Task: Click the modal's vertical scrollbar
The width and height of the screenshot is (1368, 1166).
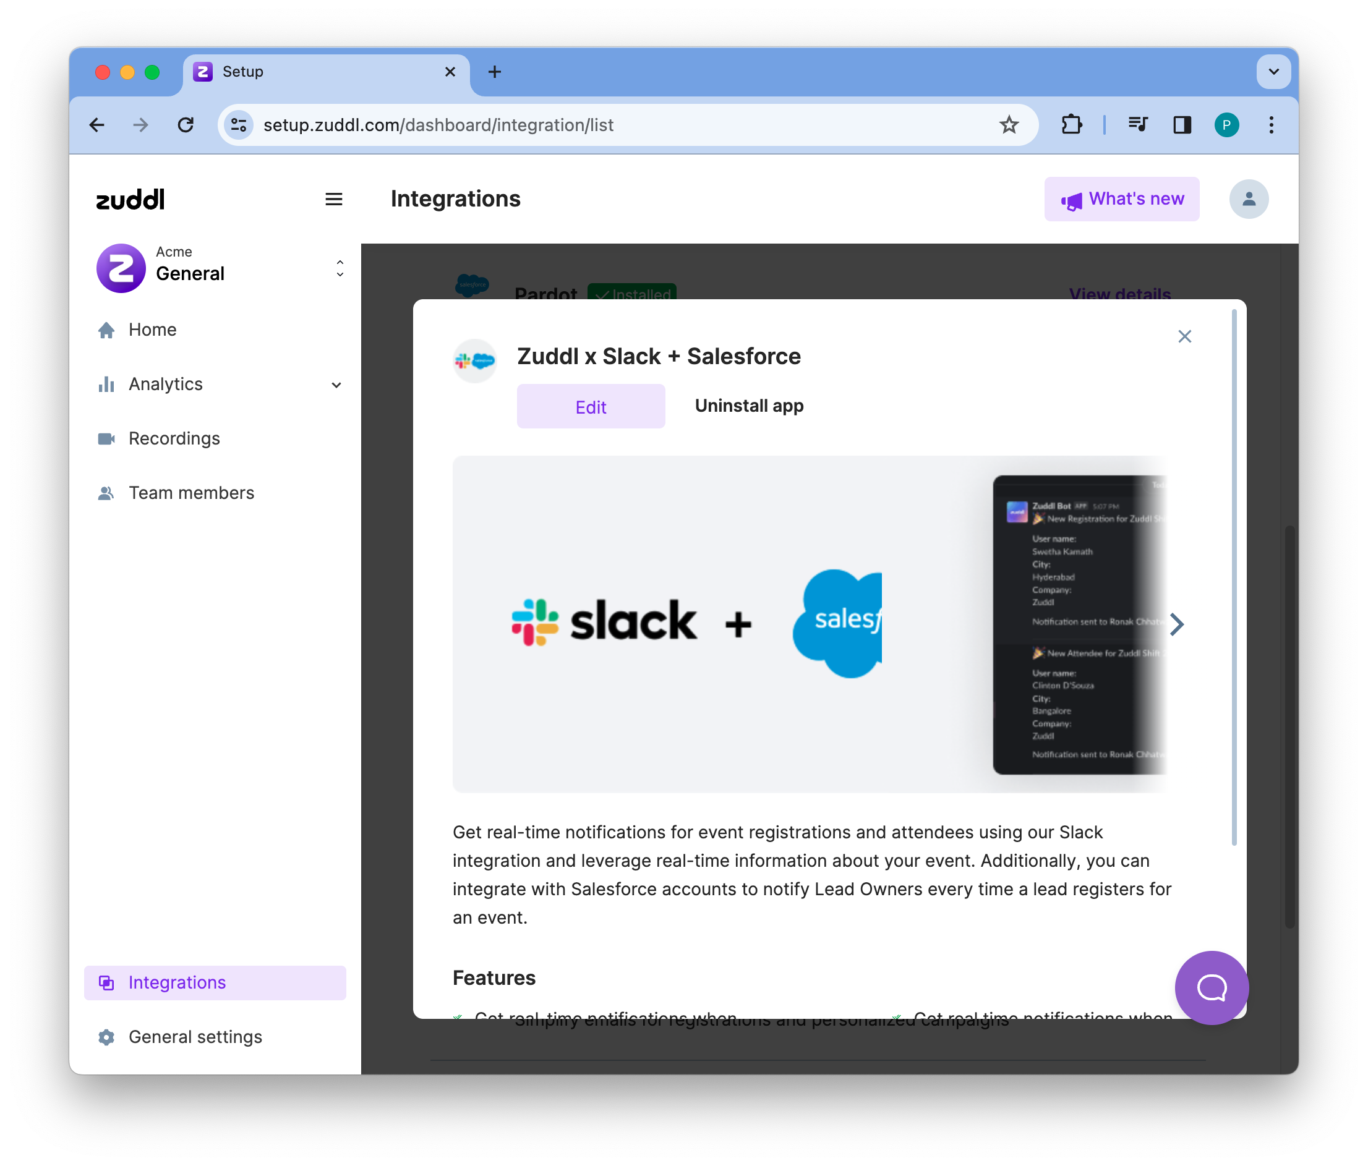Action: coord(1233,577)
